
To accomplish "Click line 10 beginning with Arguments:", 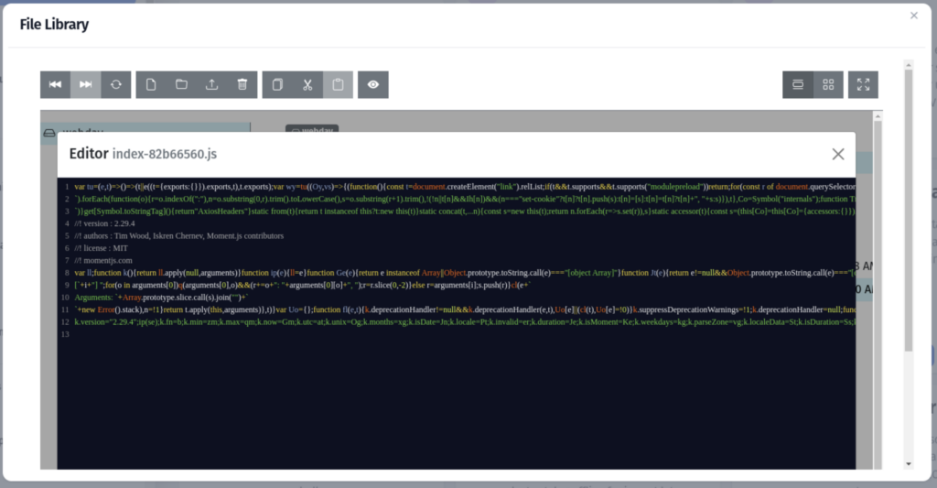I will click(161, 298).
